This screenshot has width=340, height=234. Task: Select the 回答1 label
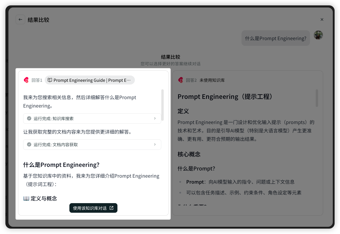37,80
